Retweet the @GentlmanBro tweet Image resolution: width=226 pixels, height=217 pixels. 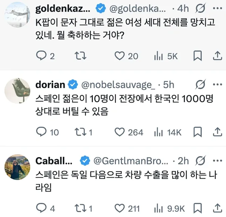pyautogui.click(x=81, y=209)
